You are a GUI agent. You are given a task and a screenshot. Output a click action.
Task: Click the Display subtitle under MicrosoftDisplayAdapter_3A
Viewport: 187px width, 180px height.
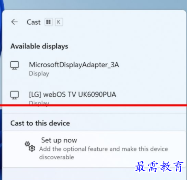39,74
